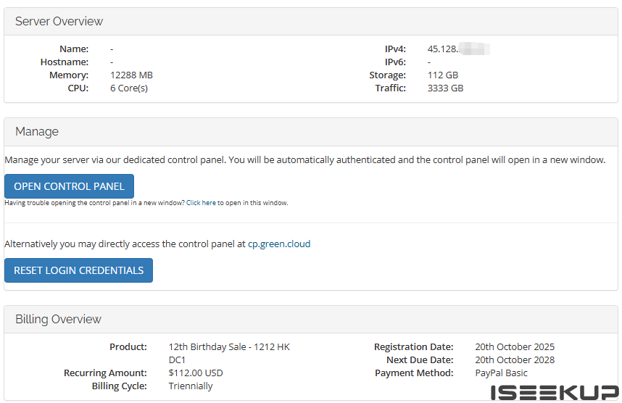622x403 pixels.
Task: Click the Manage panel heading
Action: pos(37,132)
